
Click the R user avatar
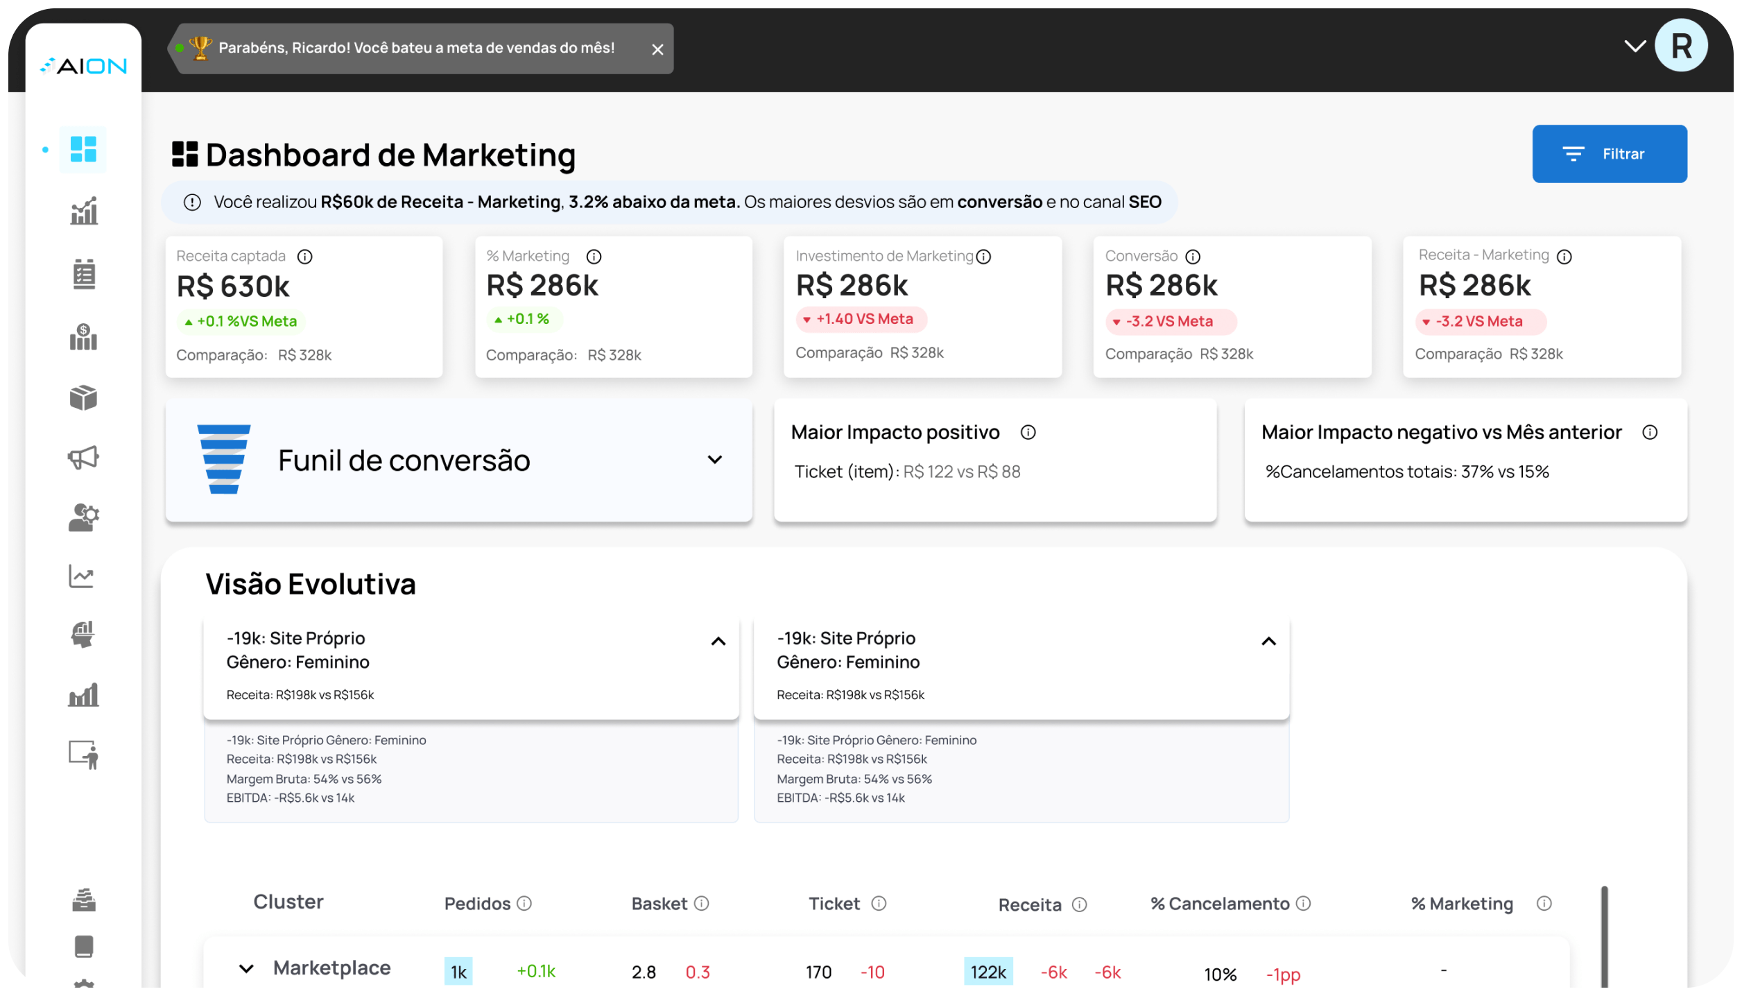coord(1681,46)
